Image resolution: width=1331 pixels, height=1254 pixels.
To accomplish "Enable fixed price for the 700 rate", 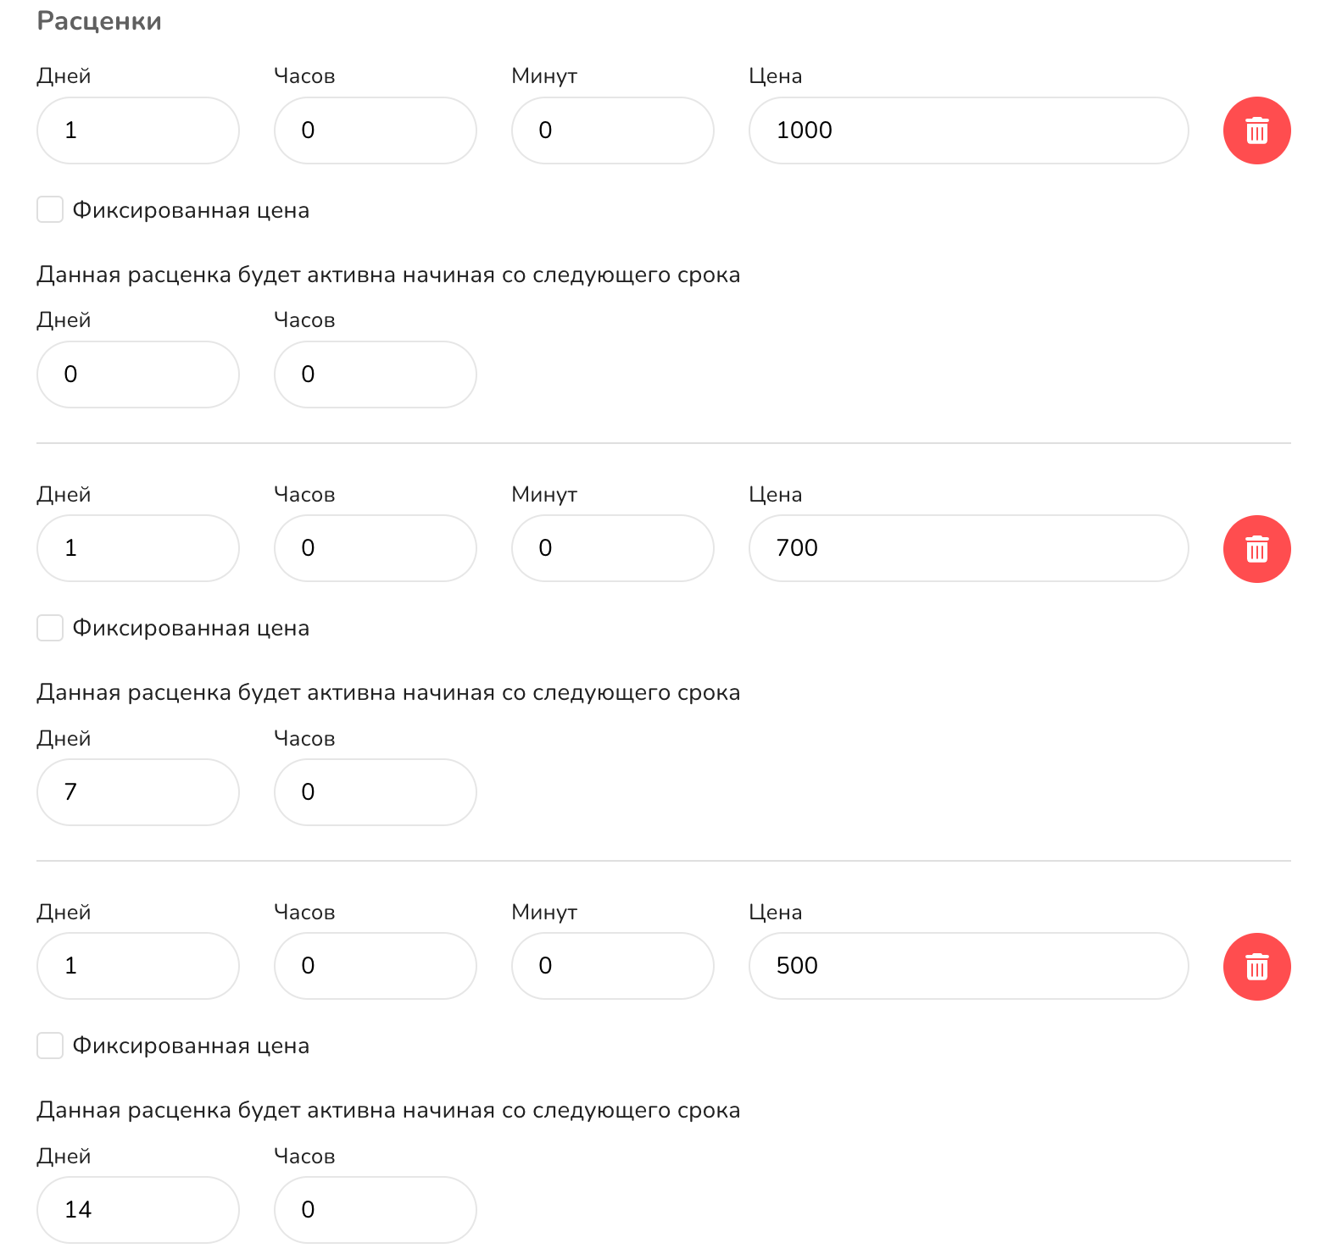I will pos(50,628).
